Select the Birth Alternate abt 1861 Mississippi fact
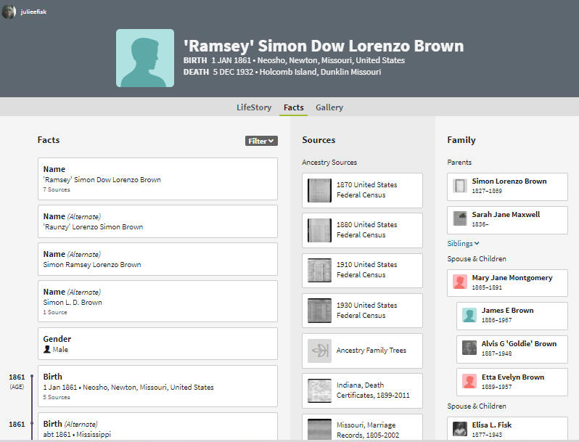The width and height of the screenshot is (579, 442). pos(157,427)
